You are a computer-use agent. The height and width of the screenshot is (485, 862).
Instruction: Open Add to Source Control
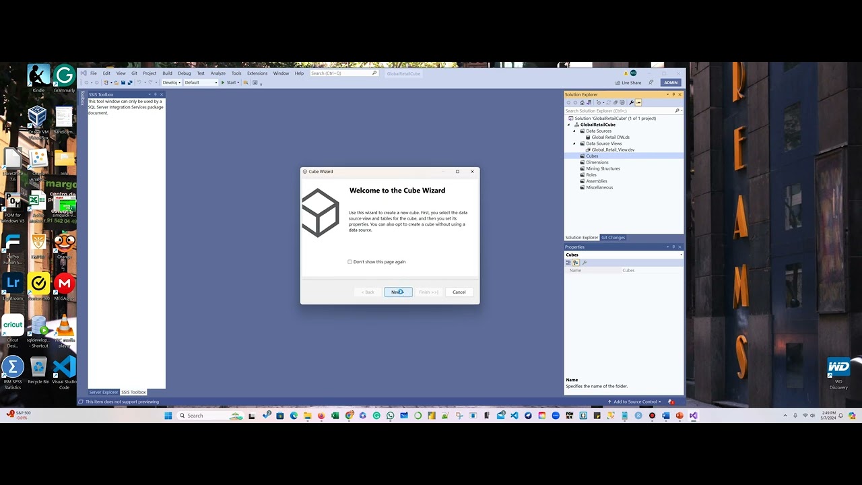(x=634, y=401)
